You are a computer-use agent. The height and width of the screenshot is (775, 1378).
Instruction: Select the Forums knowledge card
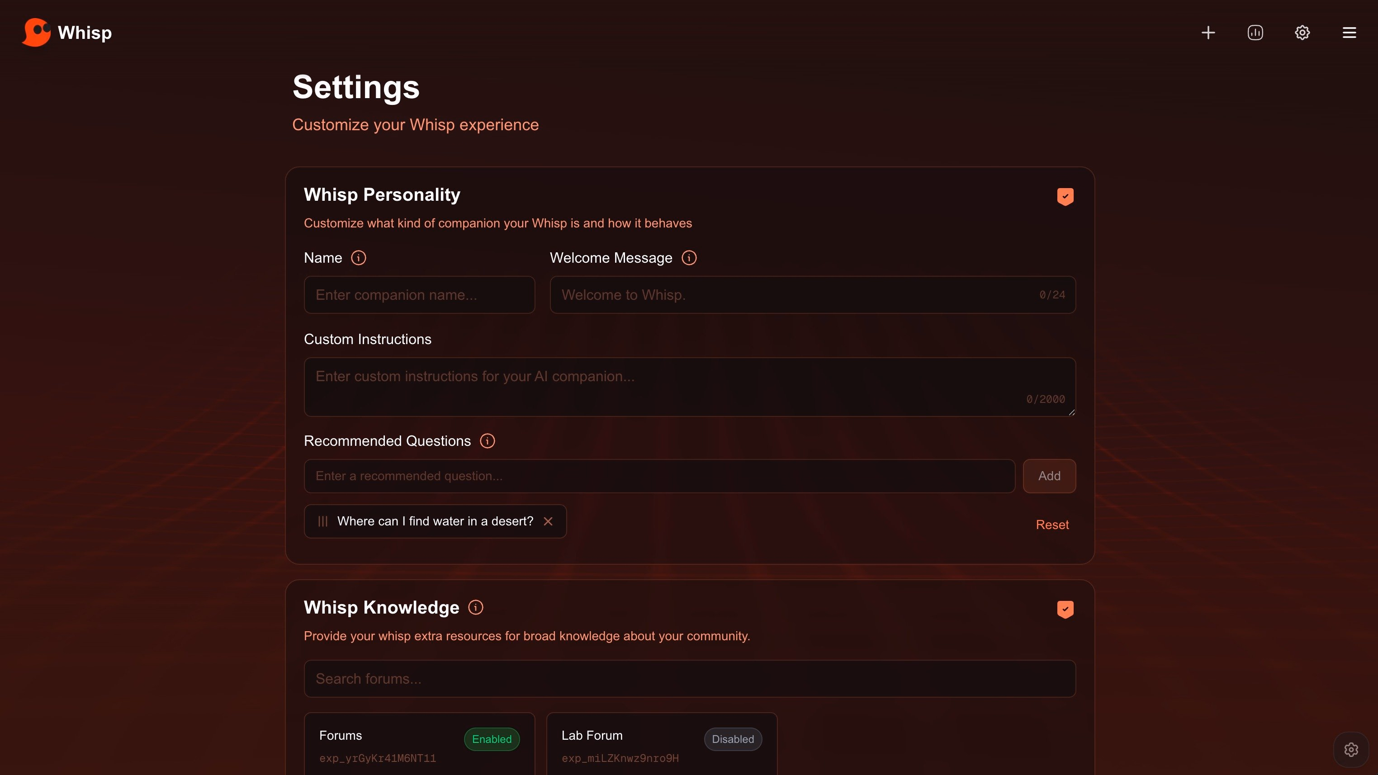(x=419, y=744)
